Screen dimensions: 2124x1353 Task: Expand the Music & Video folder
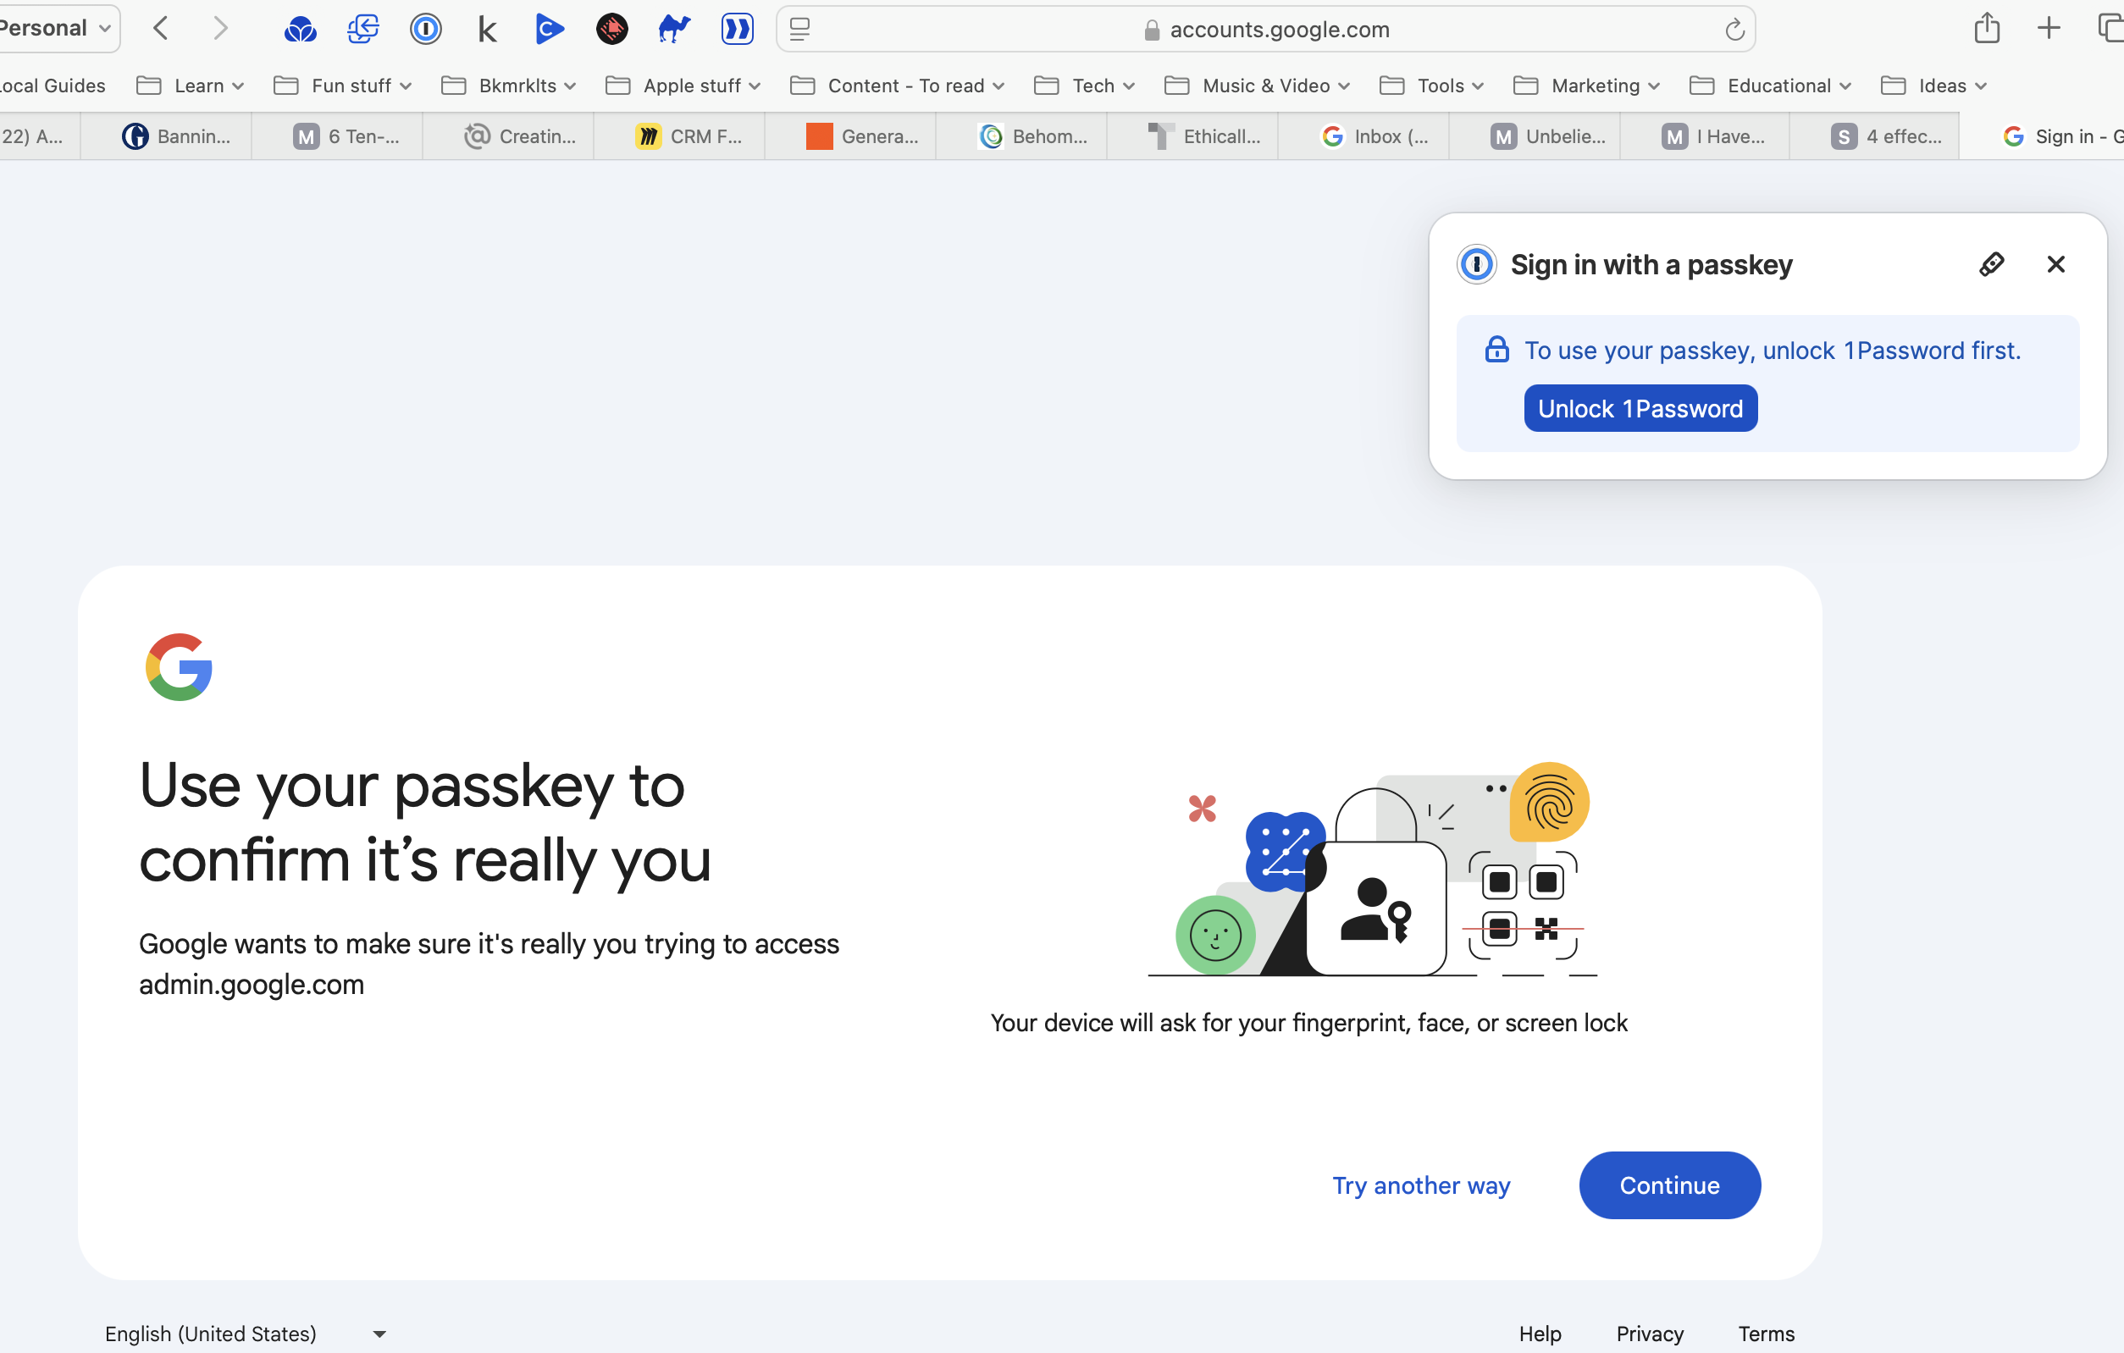(x=1257, y=86)
